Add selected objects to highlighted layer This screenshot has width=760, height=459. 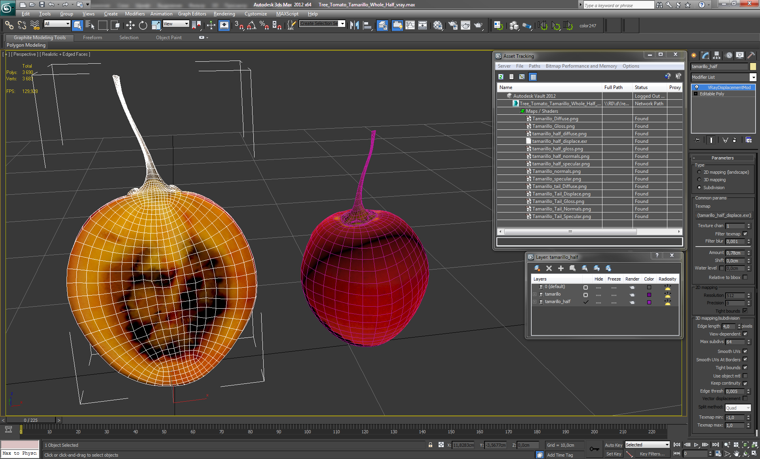pos(560,268)
